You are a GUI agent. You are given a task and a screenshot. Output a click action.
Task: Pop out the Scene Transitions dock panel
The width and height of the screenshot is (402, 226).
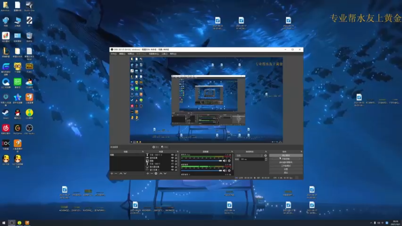[266, 152]
